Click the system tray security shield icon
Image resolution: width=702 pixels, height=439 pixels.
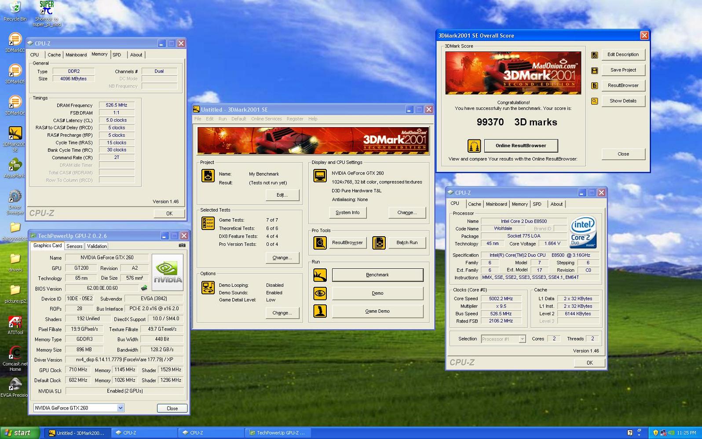coord(655,433)
